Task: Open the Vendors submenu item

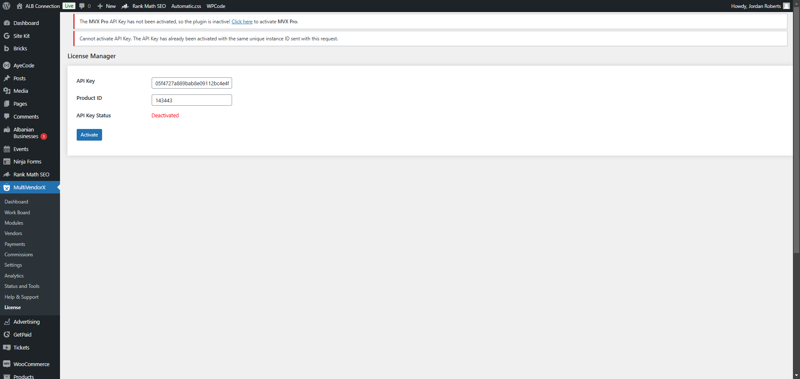Action: pos(13,233)
